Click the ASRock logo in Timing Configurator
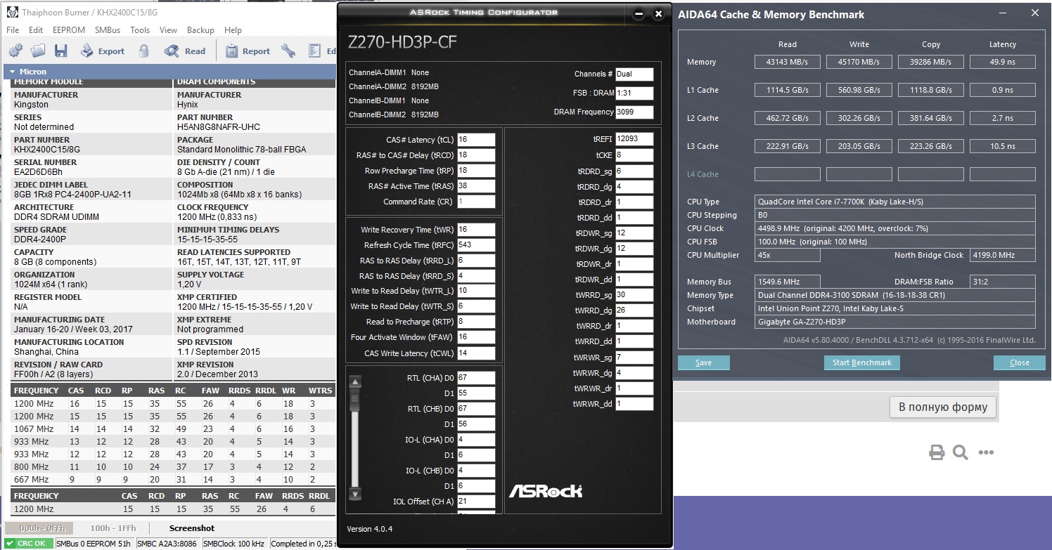Viewport: 1052px width, 550px height. click(x=546, y=490)
